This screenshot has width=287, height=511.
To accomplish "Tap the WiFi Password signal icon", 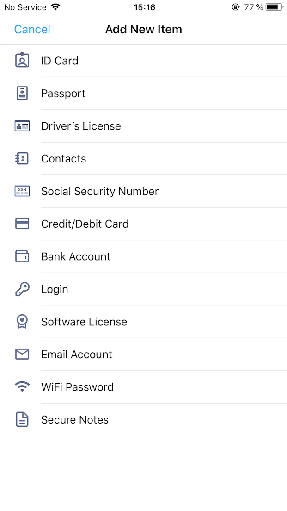I will [x=22, y=387].
